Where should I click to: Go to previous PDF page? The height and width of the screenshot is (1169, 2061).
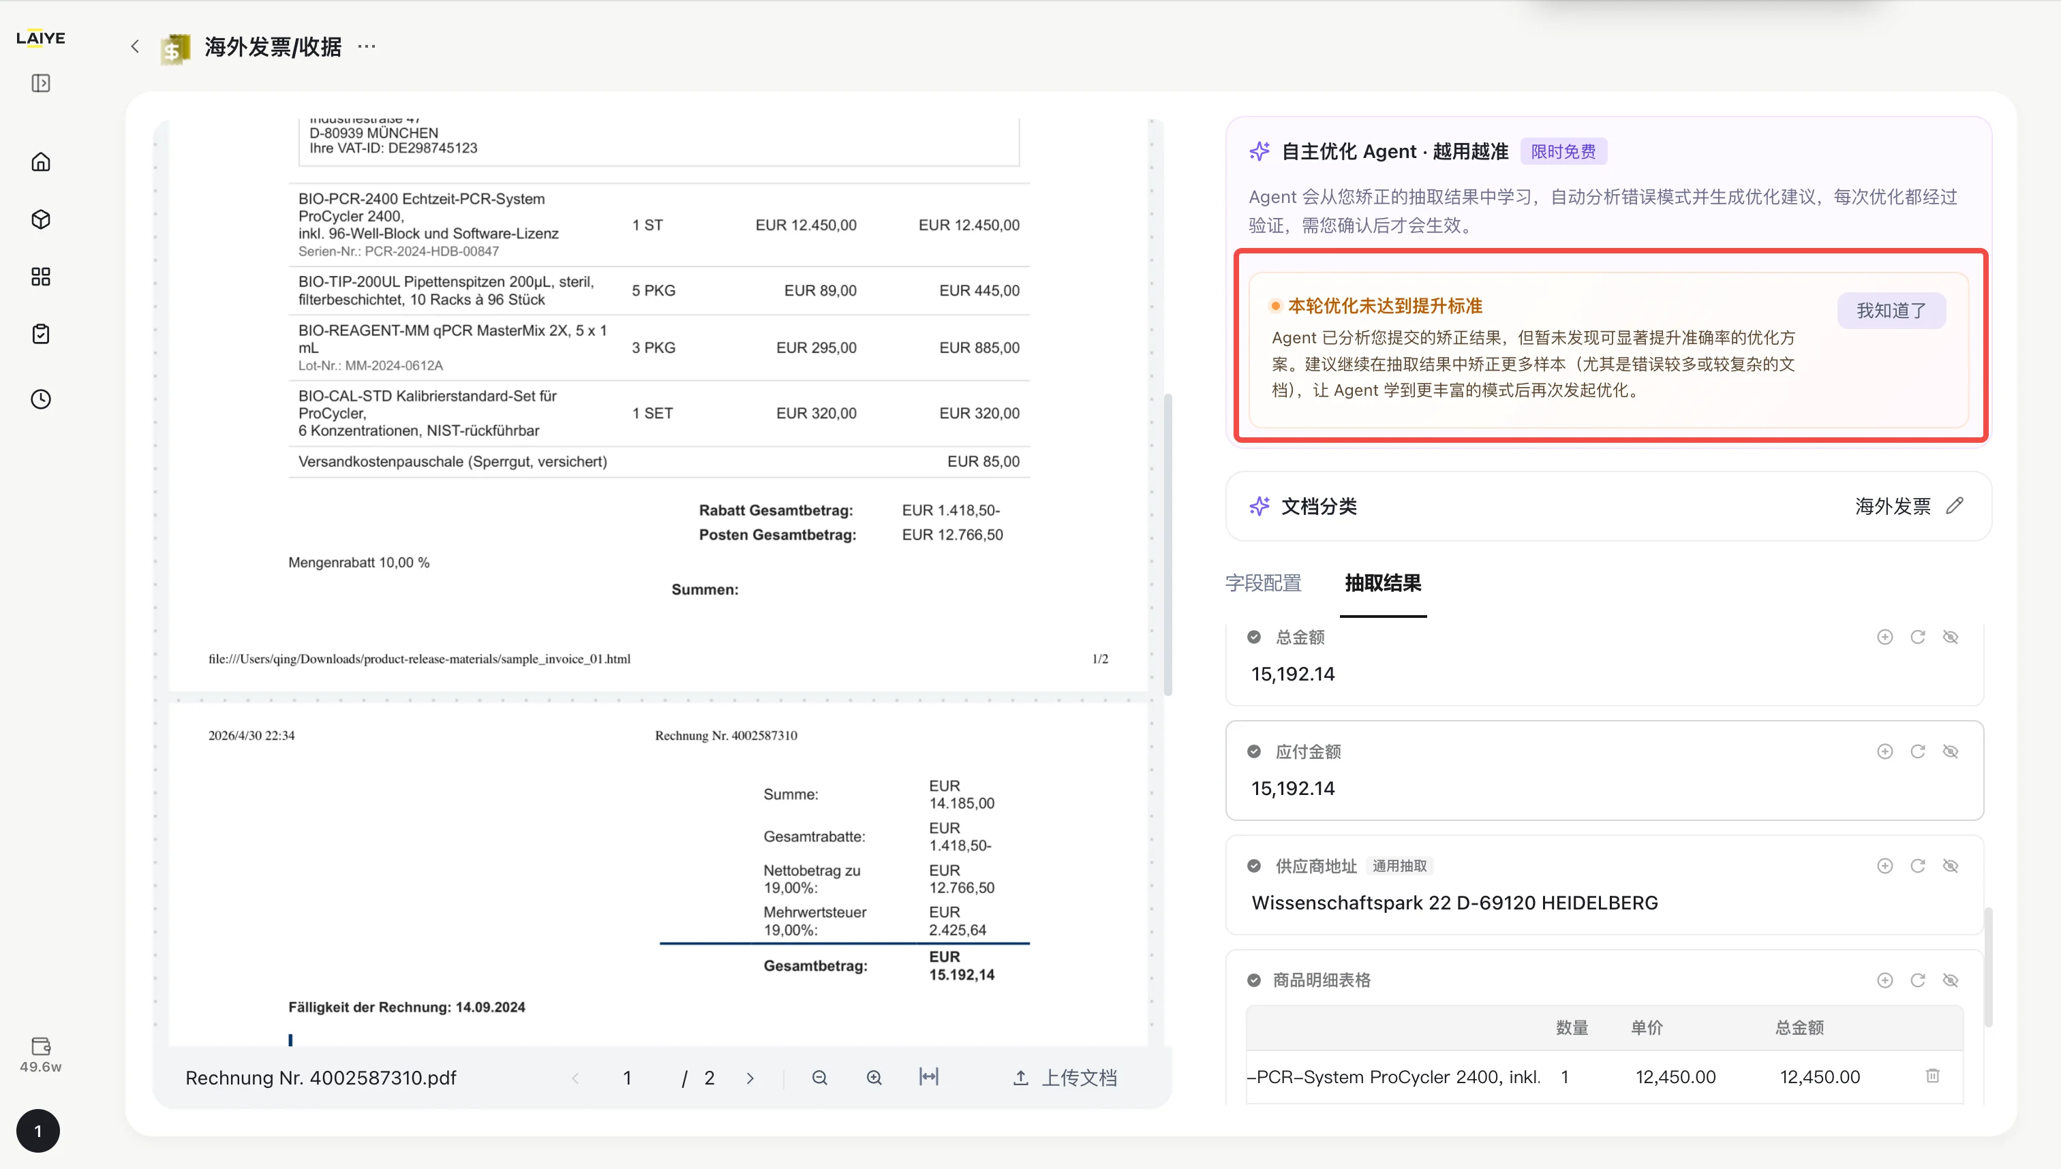575,1078
